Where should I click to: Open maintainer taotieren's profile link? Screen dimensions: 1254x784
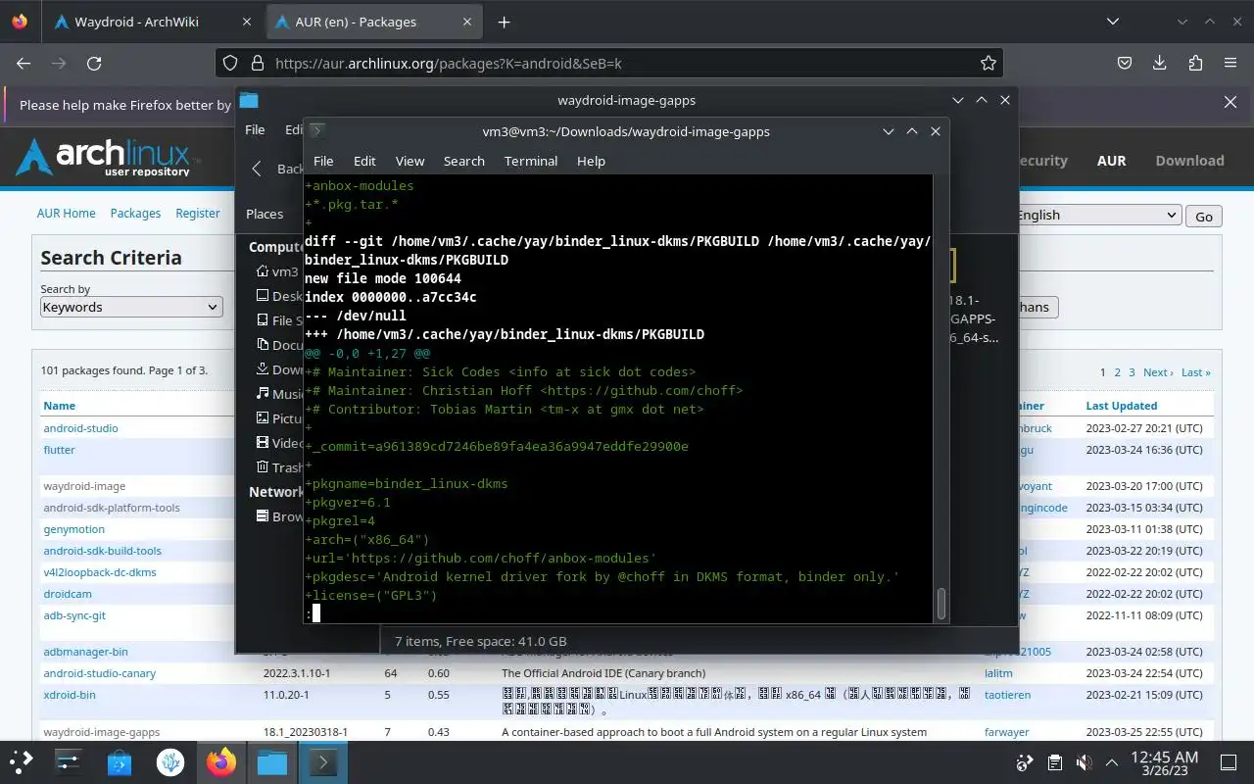click(1007, 695)
